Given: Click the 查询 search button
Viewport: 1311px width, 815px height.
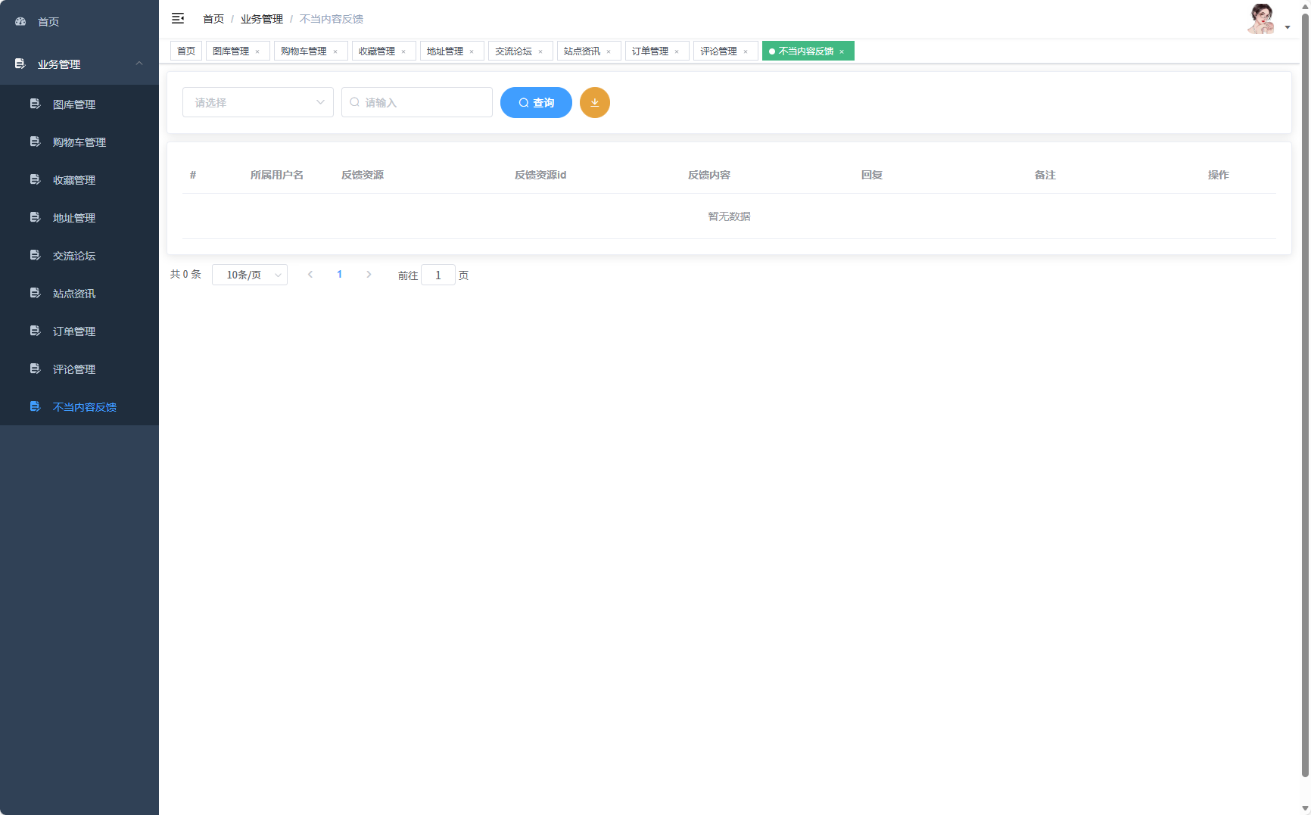Looking at the screenshot, I should pos(536,102).
